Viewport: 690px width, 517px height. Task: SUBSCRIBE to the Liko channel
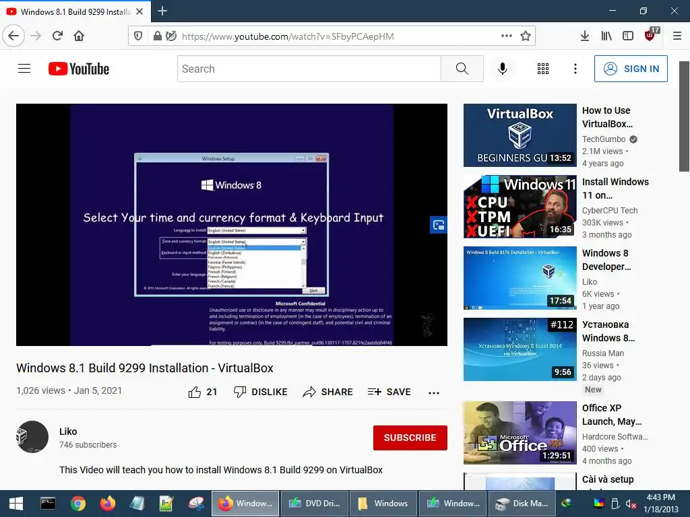(x=410, y=438)
